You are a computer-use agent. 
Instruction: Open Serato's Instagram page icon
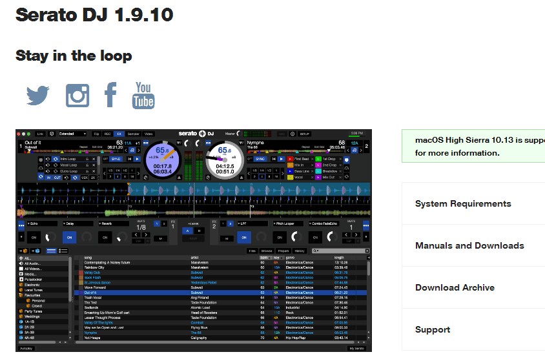tap(77, 95)
